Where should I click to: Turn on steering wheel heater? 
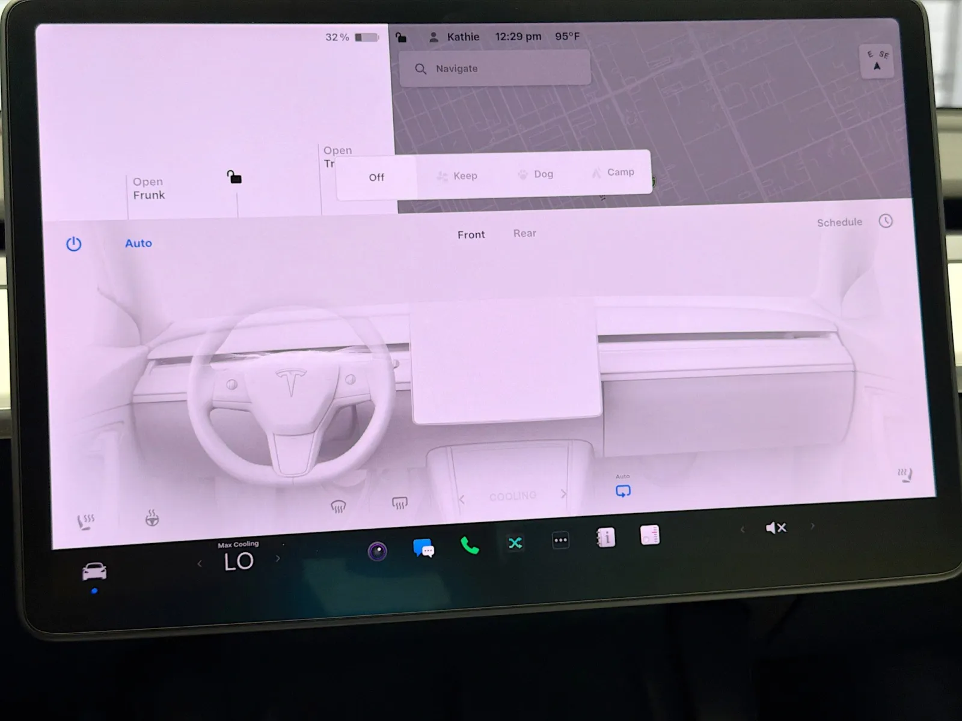tap(152, 517)
